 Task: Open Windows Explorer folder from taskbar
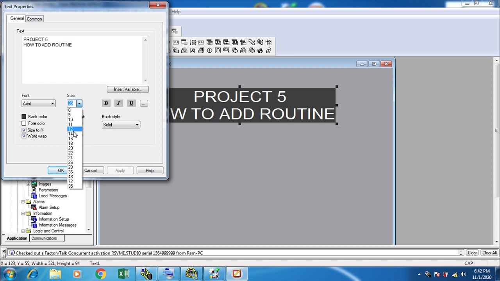(x=55, y=274)
